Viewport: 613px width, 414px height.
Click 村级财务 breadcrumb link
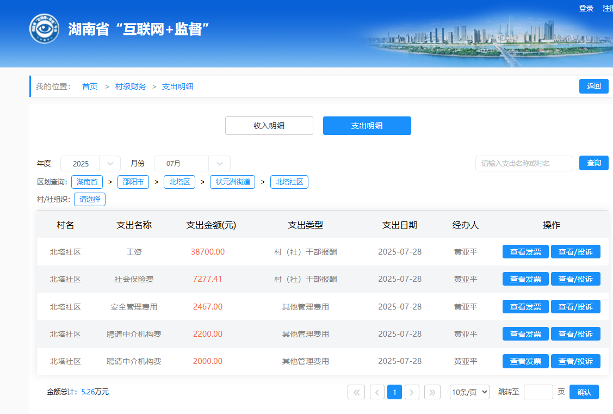pos(131,86)
